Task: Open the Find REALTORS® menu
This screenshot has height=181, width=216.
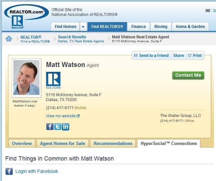Action: (107, 27)
